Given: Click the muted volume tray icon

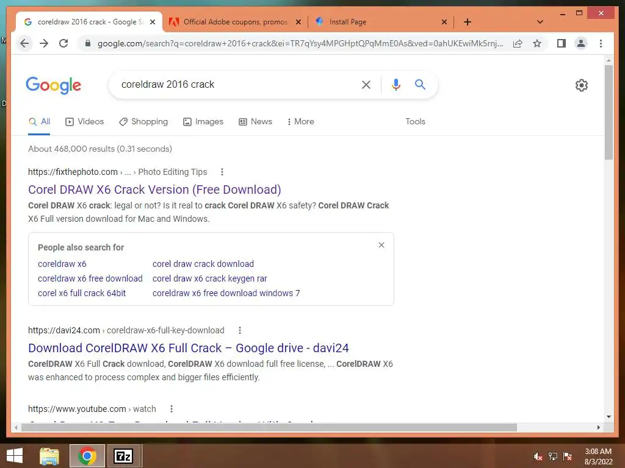Looking at the screenshot, I should (x=538, y=456).
